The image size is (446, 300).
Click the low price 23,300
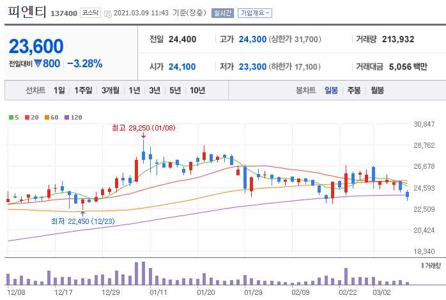[x=252, y=67]
